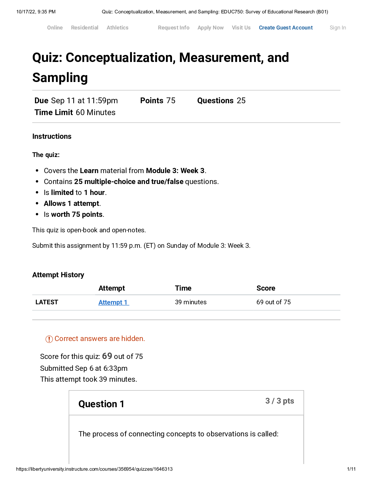Select the Score column header
The height and width of the screenshot is (481, 372).
[x=266, y=288]
